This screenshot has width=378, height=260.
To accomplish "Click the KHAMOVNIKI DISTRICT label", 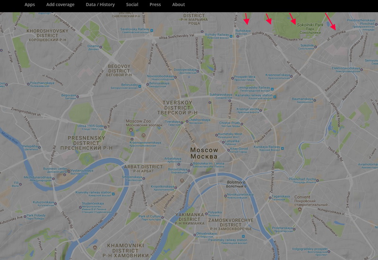I will tap(125, 251).
